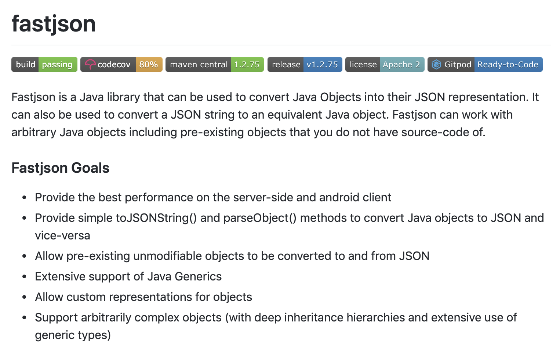The height and width of the screenshot is (350, 560).
Task: Click the Ready-to-Code badge label
Action: click(508, 65)
